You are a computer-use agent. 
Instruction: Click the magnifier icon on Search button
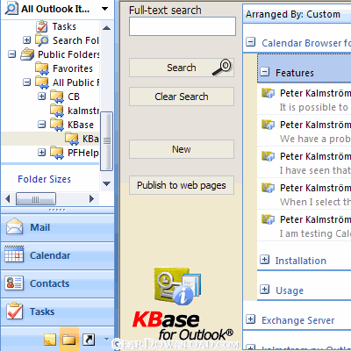point(222,67)
